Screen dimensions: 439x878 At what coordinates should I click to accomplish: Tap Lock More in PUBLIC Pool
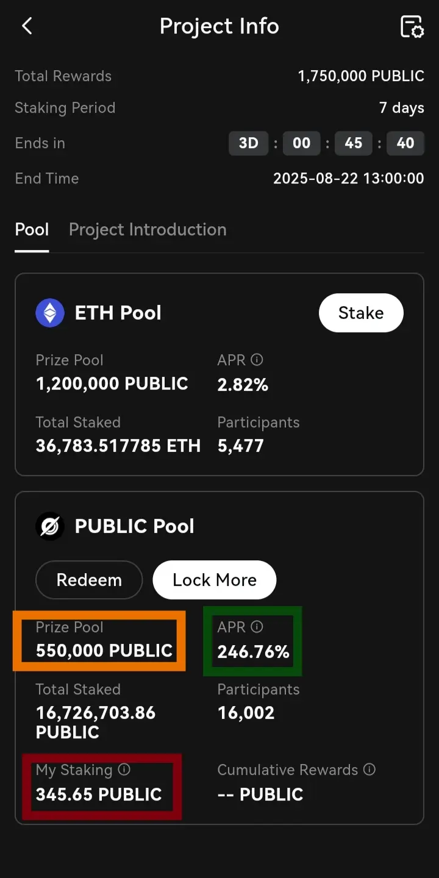[215, 580]
